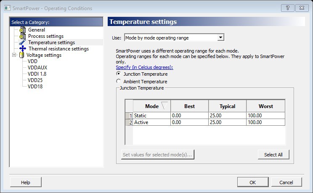This screenshot has width=313, height=193.
Task: Open Help for operating conditions
Action: [26, 182]
